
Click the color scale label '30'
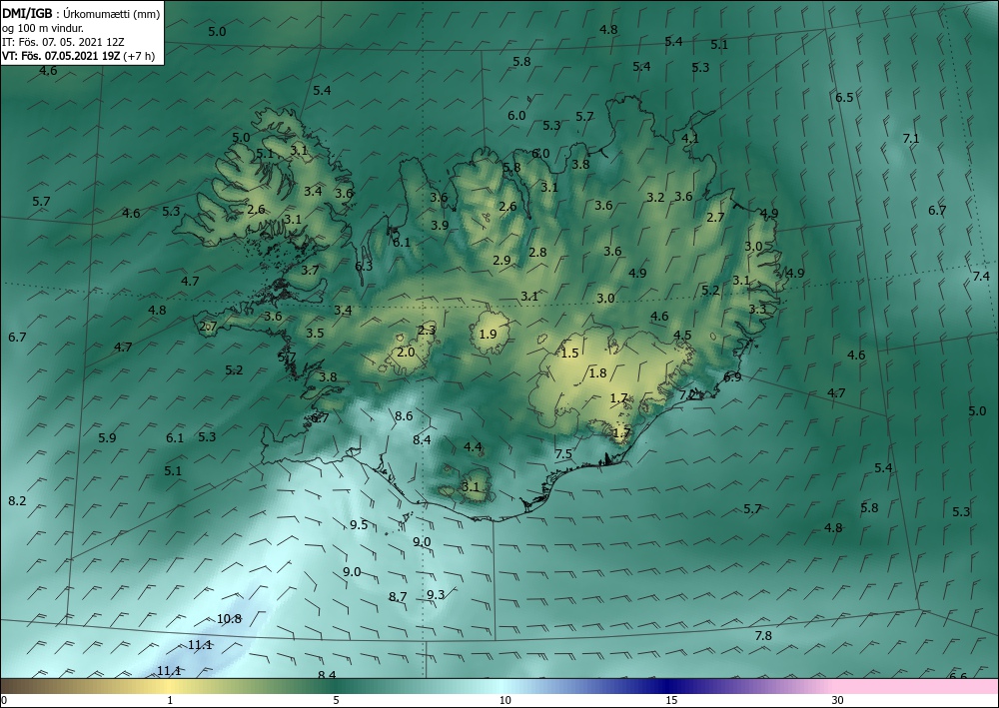[x=837, y=700]
